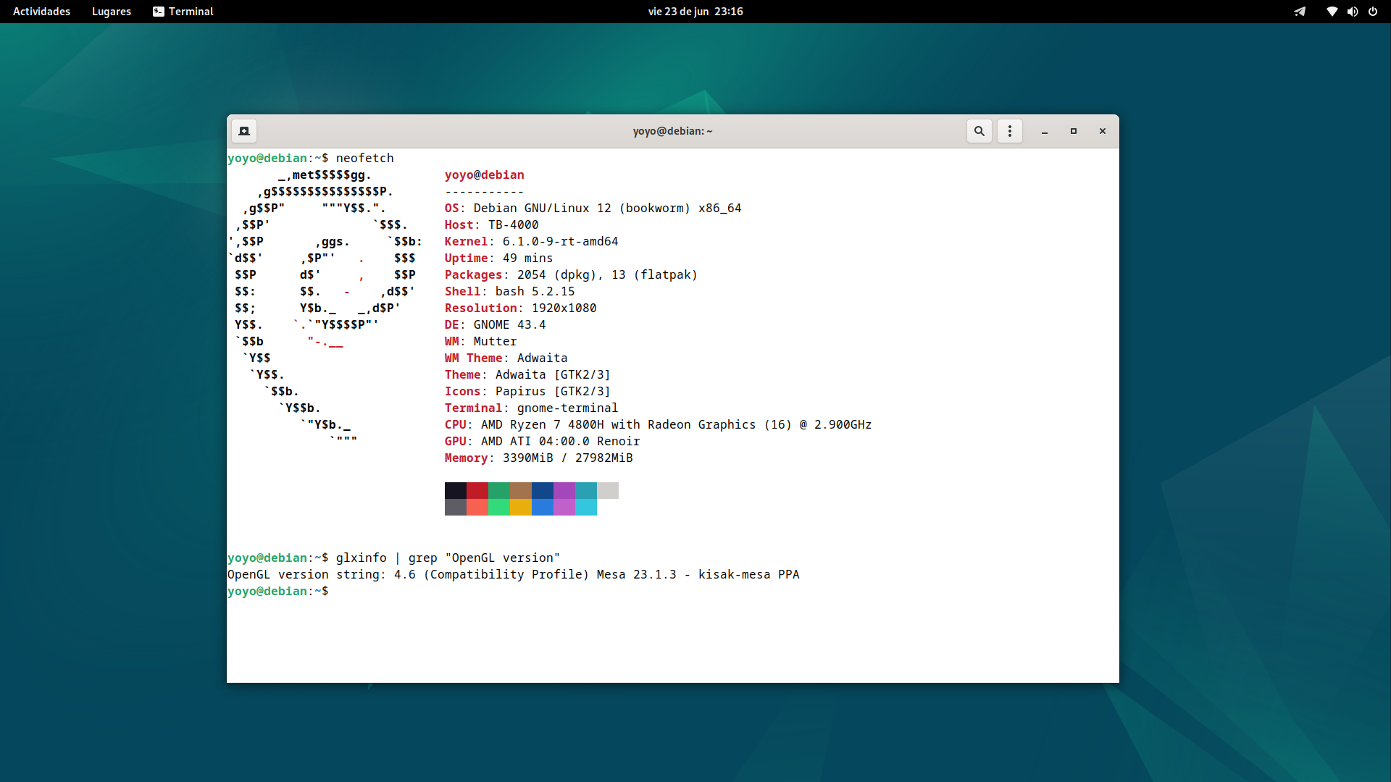Open the Terminal app menu in top bar

point(183,12)
